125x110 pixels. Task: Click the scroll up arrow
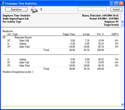122,22
